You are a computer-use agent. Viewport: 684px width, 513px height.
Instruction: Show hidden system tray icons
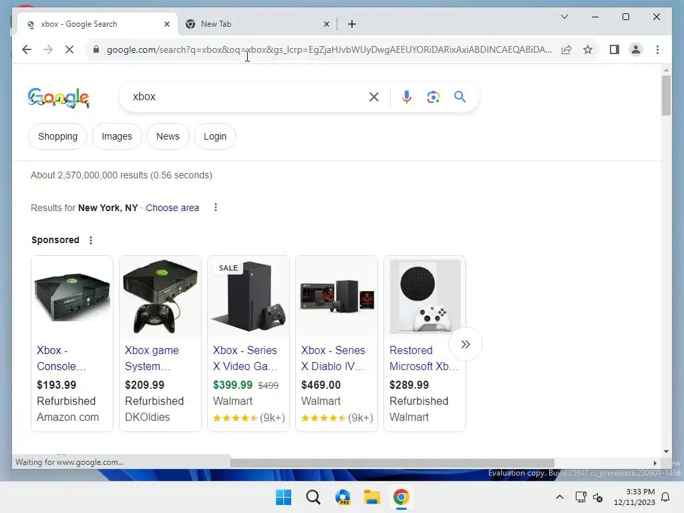[x=560, y=497]
